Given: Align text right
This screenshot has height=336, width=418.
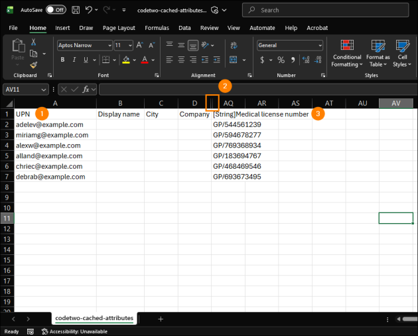Looking at the screenshot, I should 193,60.
